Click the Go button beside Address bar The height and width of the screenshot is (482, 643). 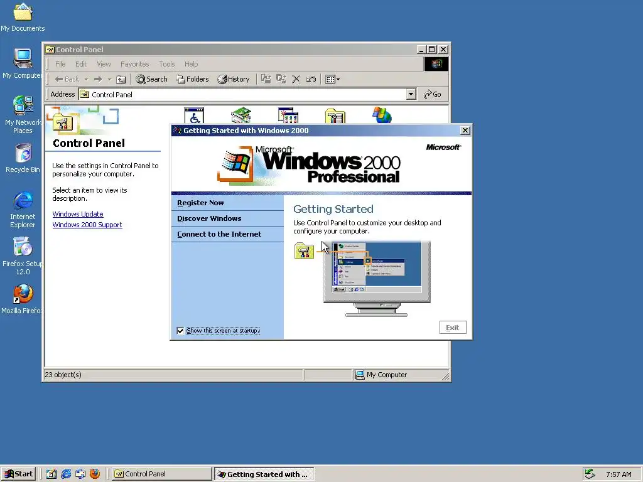coord(433,94)
